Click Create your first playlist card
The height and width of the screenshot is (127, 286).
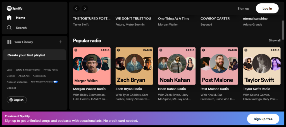34,55
